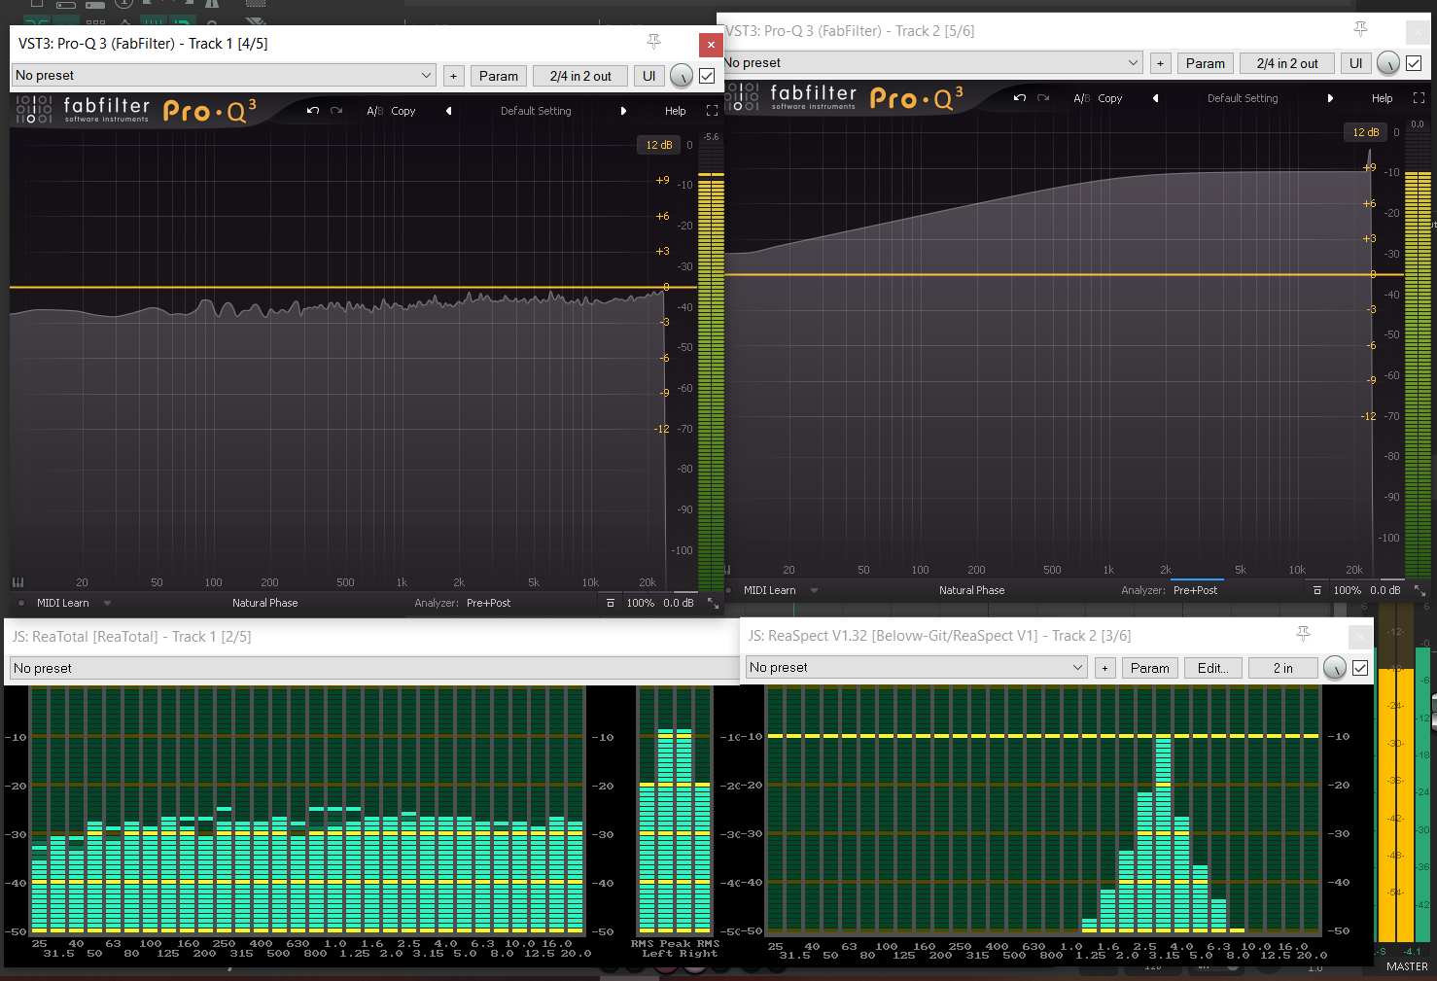Go to previous preset in Track 1 Pro-Q
Viewport: 1437px width, 981px height.
pyautogui.click(x=448, y=111)
